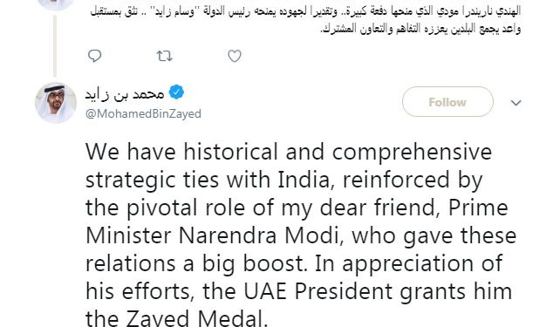Open the English tweet about ties with India

pos(300,235)
